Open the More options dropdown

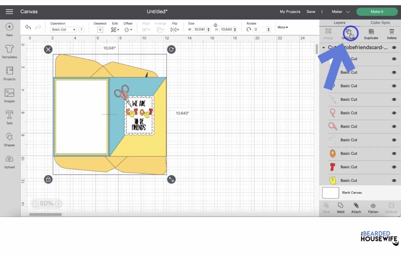pyautogui.click(x=282, y=27)
